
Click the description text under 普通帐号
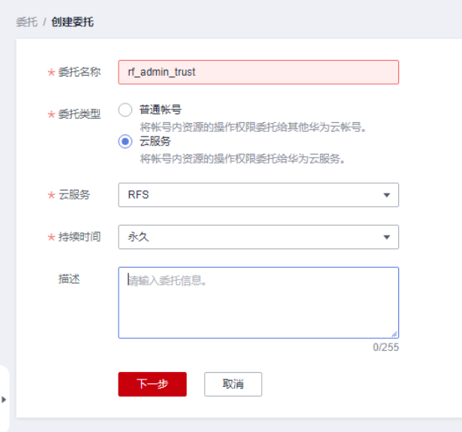[x=253, y=127]
